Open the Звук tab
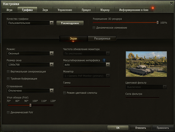The width and height of the screenshot is (175, 132). 45,10
